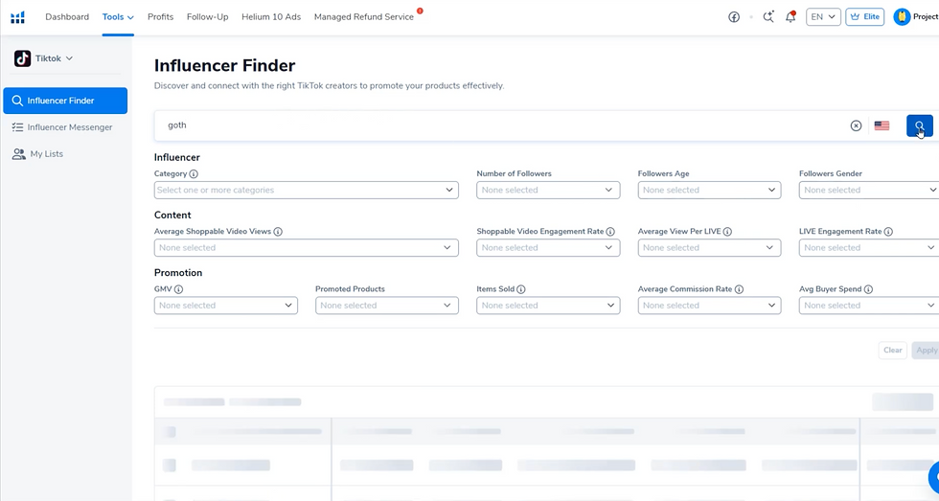939x501 pixels.
Task: Expand the Number of Followers dropdown
Action: (x=547, y=191)
